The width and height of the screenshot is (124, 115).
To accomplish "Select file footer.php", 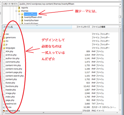I will pos(10,83).
